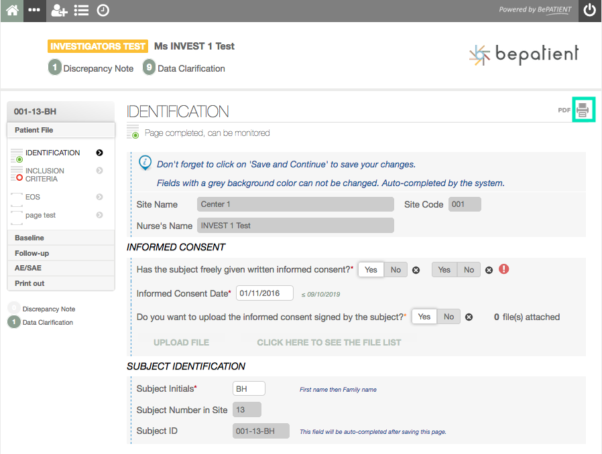The image size is (602, 454).
Task: Click the clock history icon
Action: click(103, 11)
